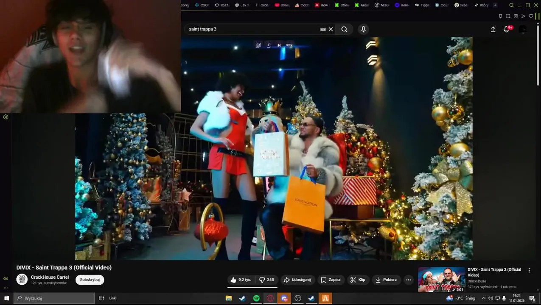Switch to the MUG browser tab
Screen dimensions: 541x305
point(381,5)
